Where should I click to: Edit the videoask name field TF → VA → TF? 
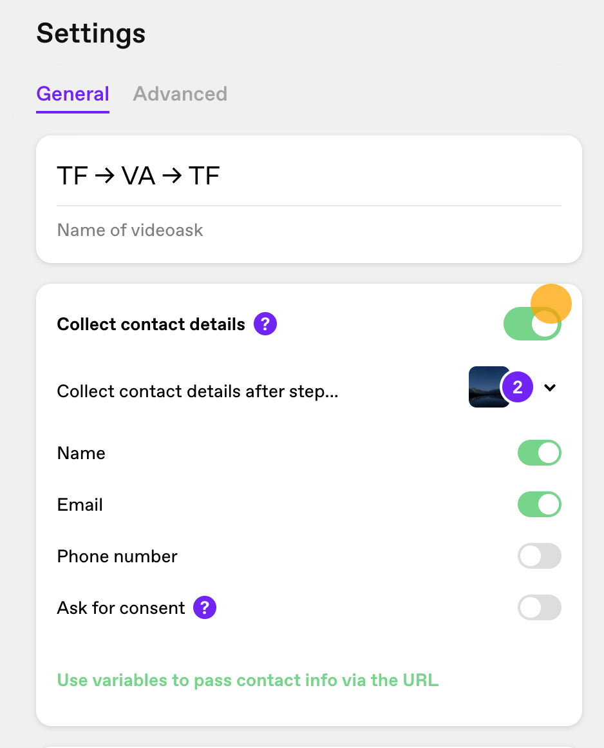309,175
